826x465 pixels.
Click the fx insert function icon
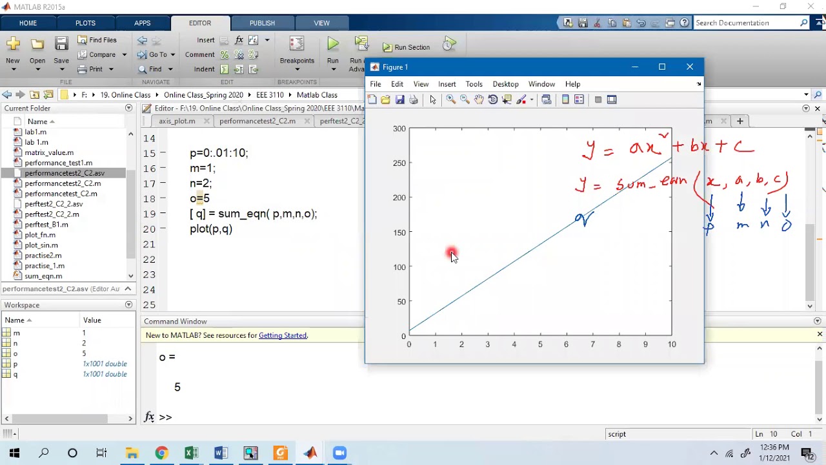click(x=239, y=40)
